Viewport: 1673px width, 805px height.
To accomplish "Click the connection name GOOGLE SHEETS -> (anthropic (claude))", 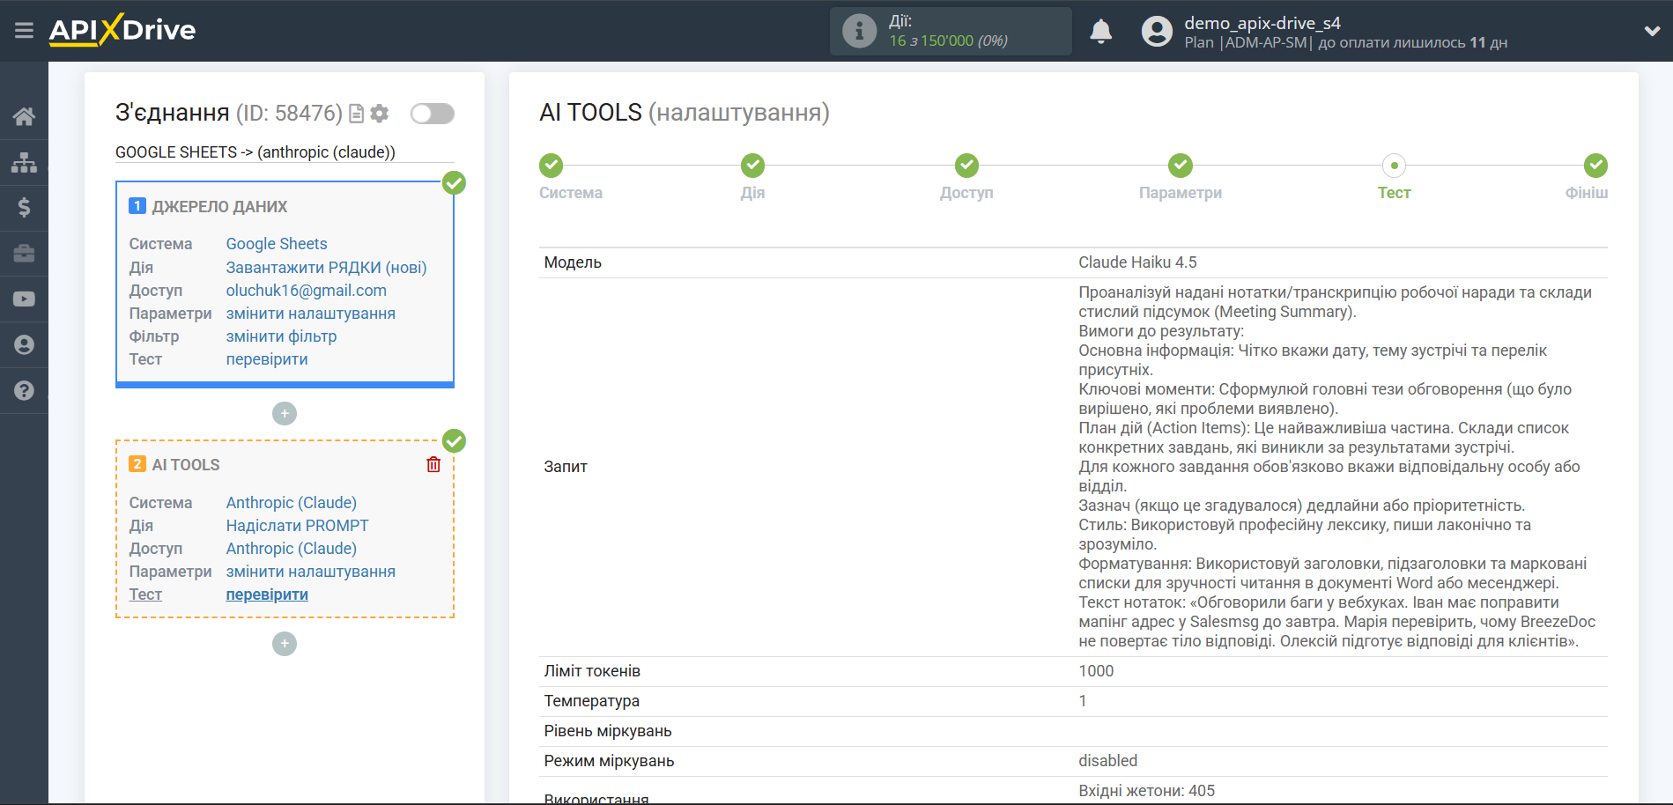I will (x=255, y=152).
